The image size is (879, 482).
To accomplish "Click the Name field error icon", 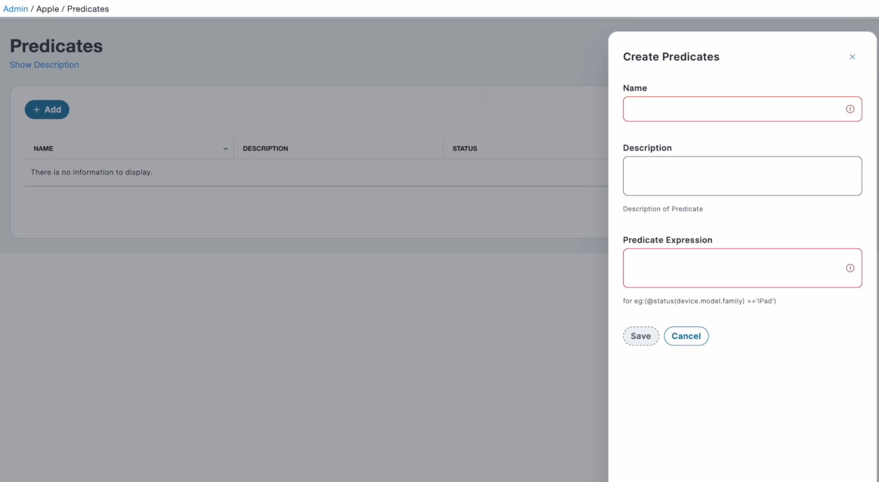I will pyautogui.click(x=850, y=109).
